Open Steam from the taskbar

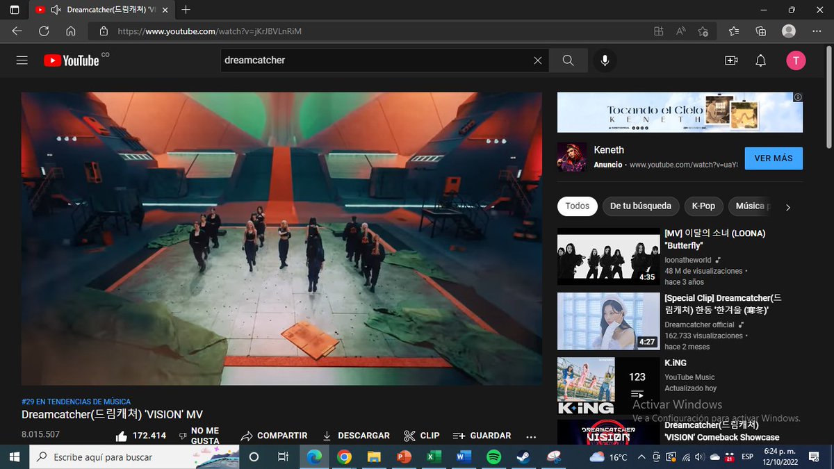click(x=523, y=456)
